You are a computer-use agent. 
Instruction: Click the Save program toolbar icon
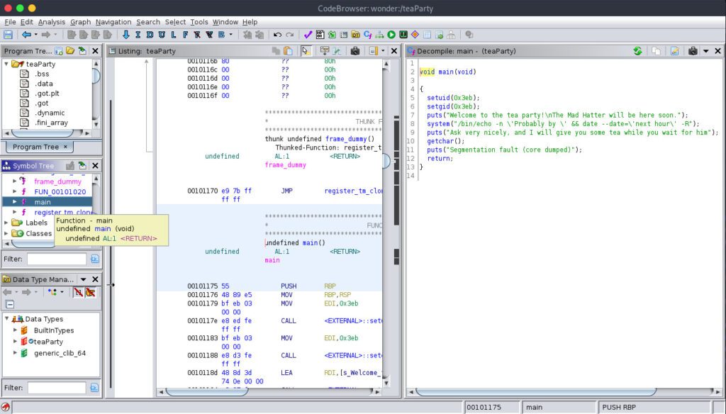(8, 35)
